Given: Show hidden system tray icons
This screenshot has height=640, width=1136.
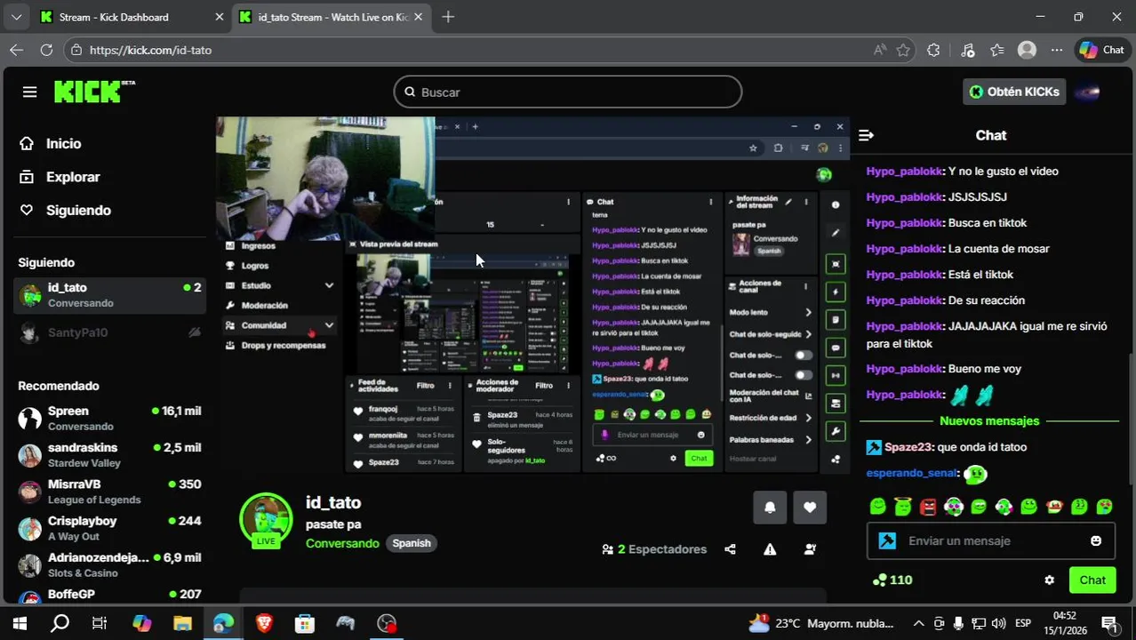Looking at the screenshot, I should click(918, 623).
